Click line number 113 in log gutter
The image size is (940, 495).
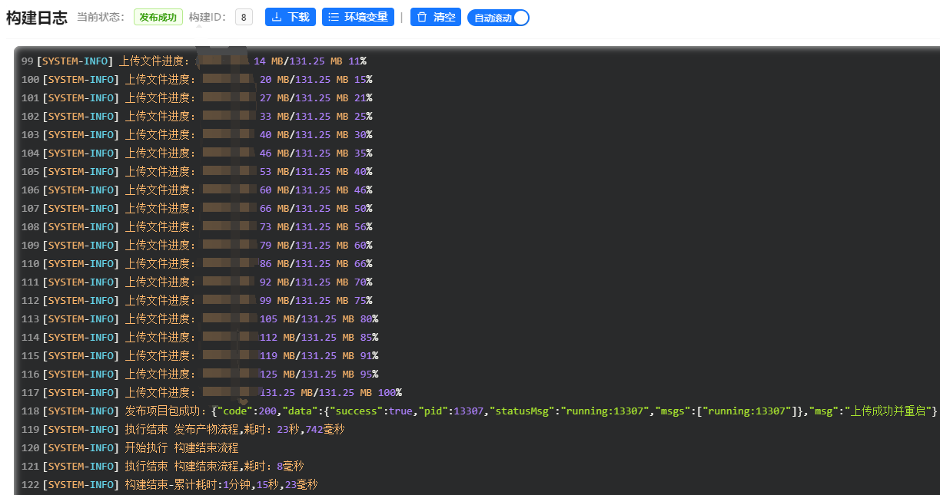(31, 319)
